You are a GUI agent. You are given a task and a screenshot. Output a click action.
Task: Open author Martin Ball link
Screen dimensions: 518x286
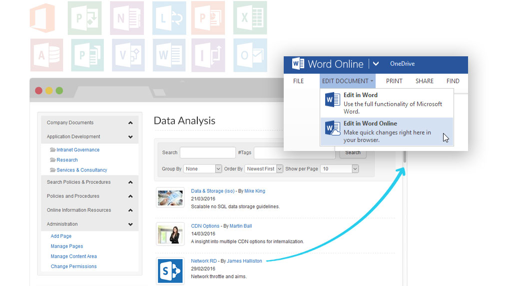[240, 226]
